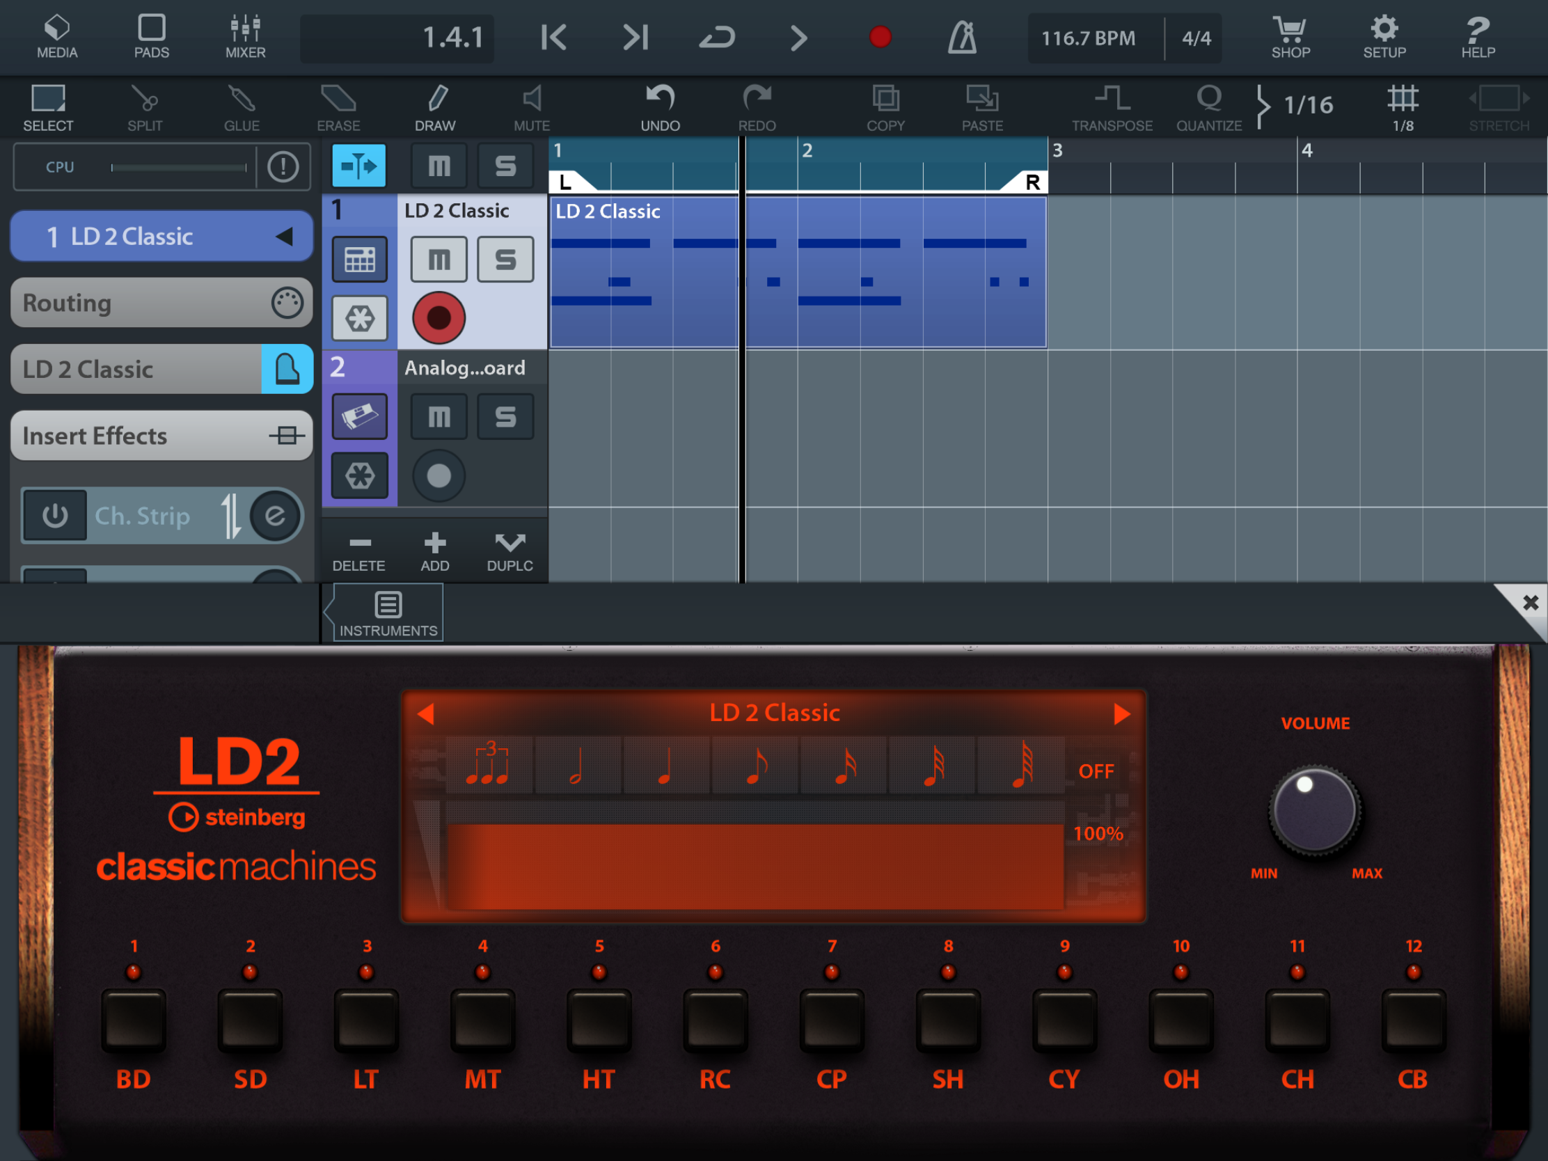Mute track 1 LD 2 Classic
This screenshot has width=1548, height=1161.
[439, 260]
